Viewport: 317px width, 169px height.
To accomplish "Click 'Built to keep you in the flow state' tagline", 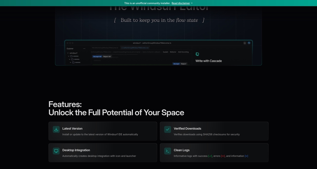I will pyautogui.click(x=159, y=20).
